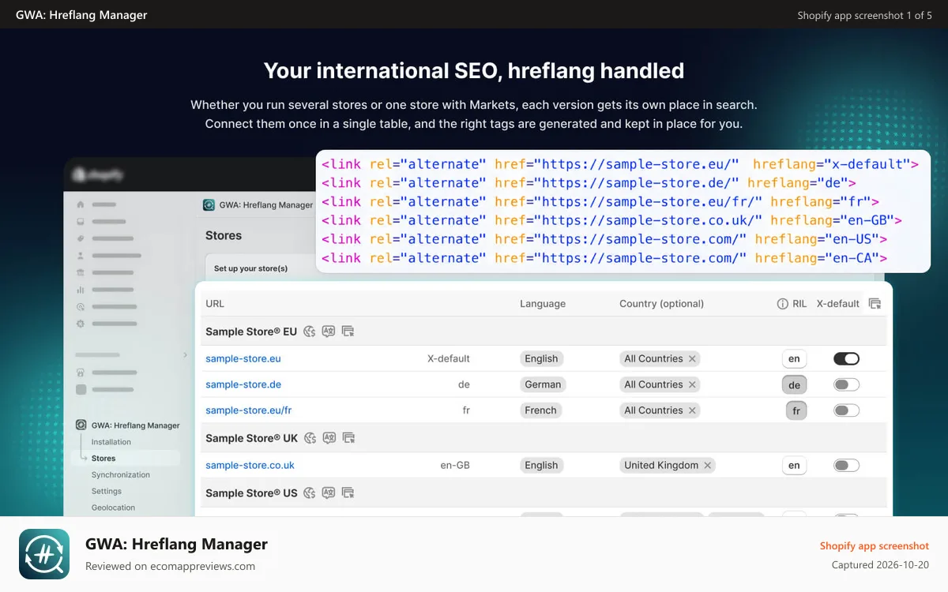
Task: Click the Orders inbox icon in sidebar
Action: click(81, 222)
